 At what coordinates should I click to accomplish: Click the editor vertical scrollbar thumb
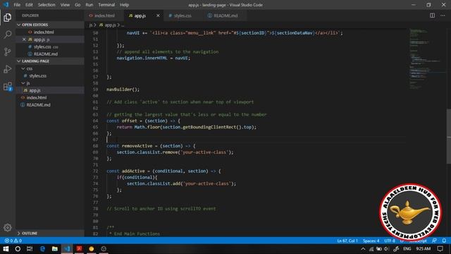449,136
